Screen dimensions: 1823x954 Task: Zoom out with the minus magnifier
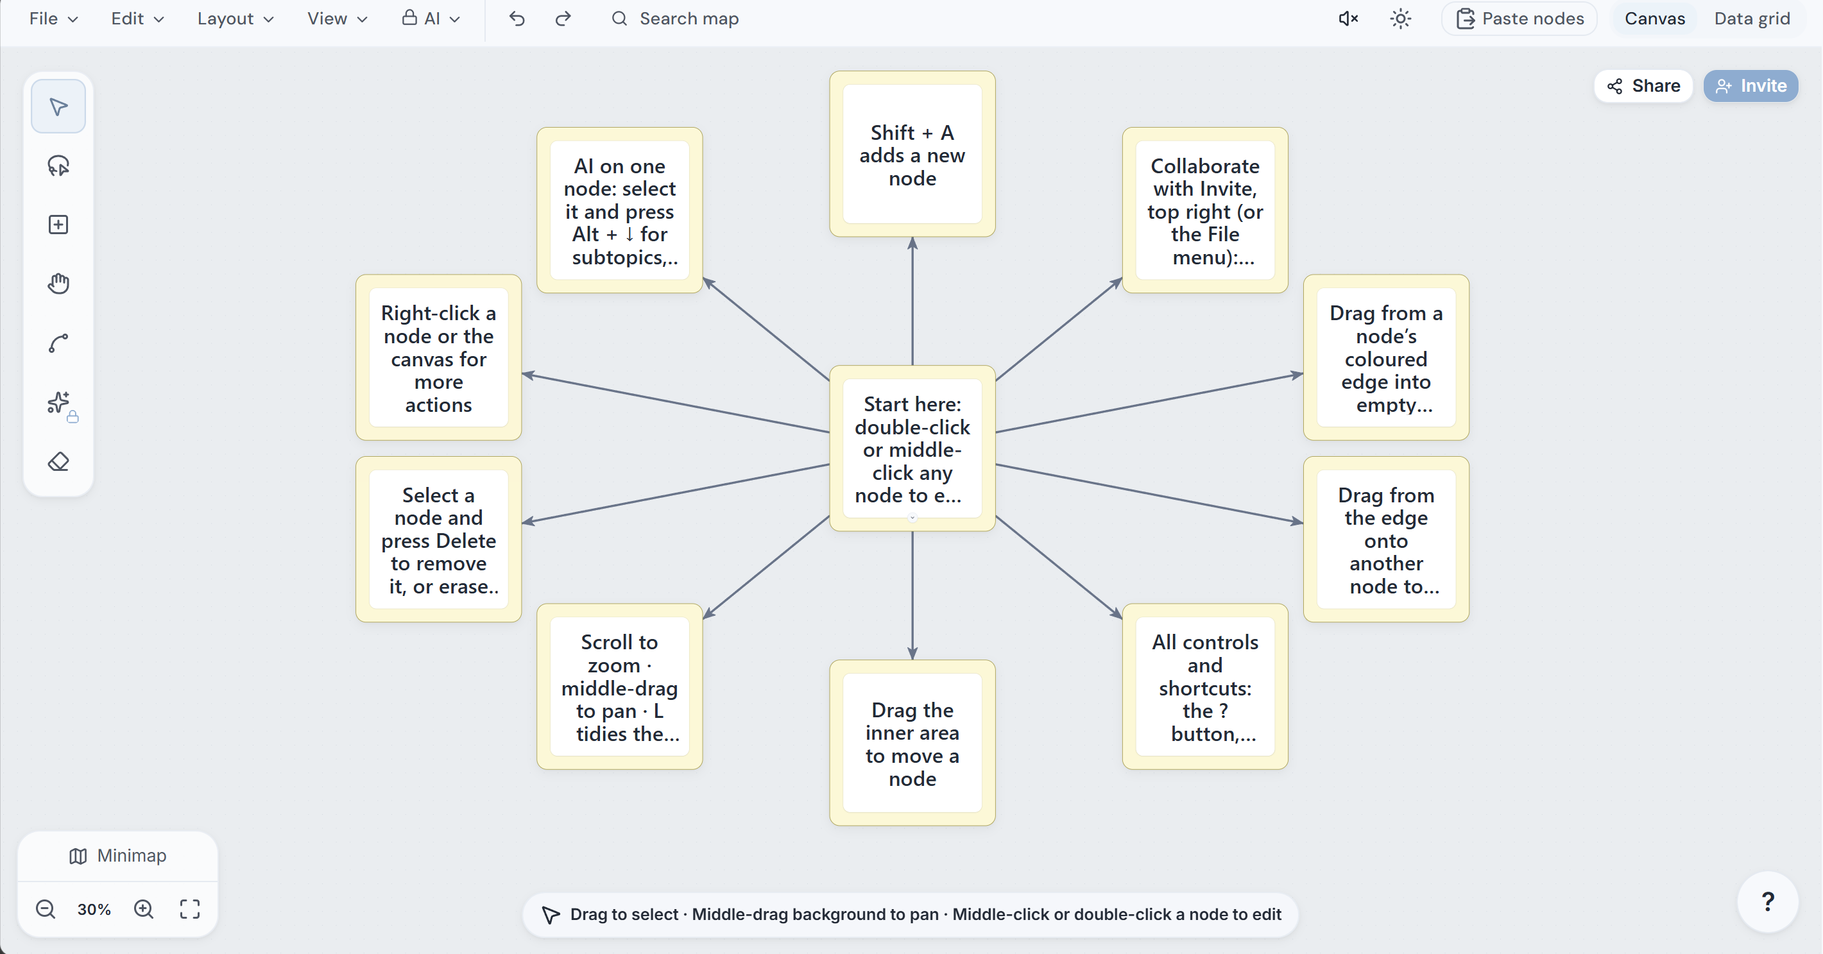click(x=46, y=908)
